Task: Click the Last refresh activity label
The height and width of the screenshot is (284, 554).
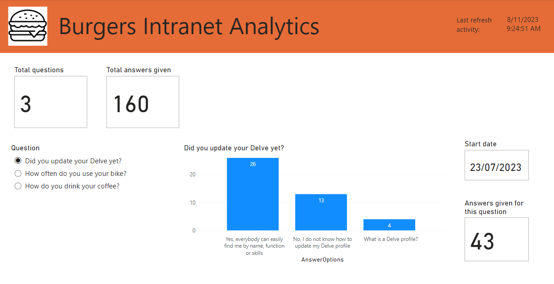Action: pyautogui.click(x=474, y=25)
